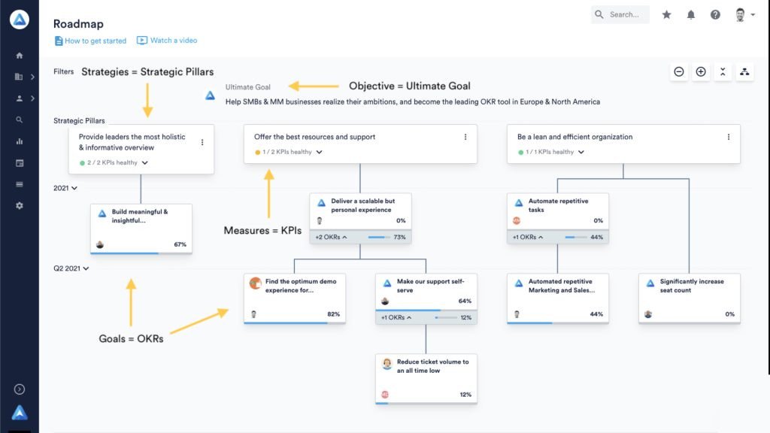
Task: Open menu for Offer the best resources
Action: [465, 137]
